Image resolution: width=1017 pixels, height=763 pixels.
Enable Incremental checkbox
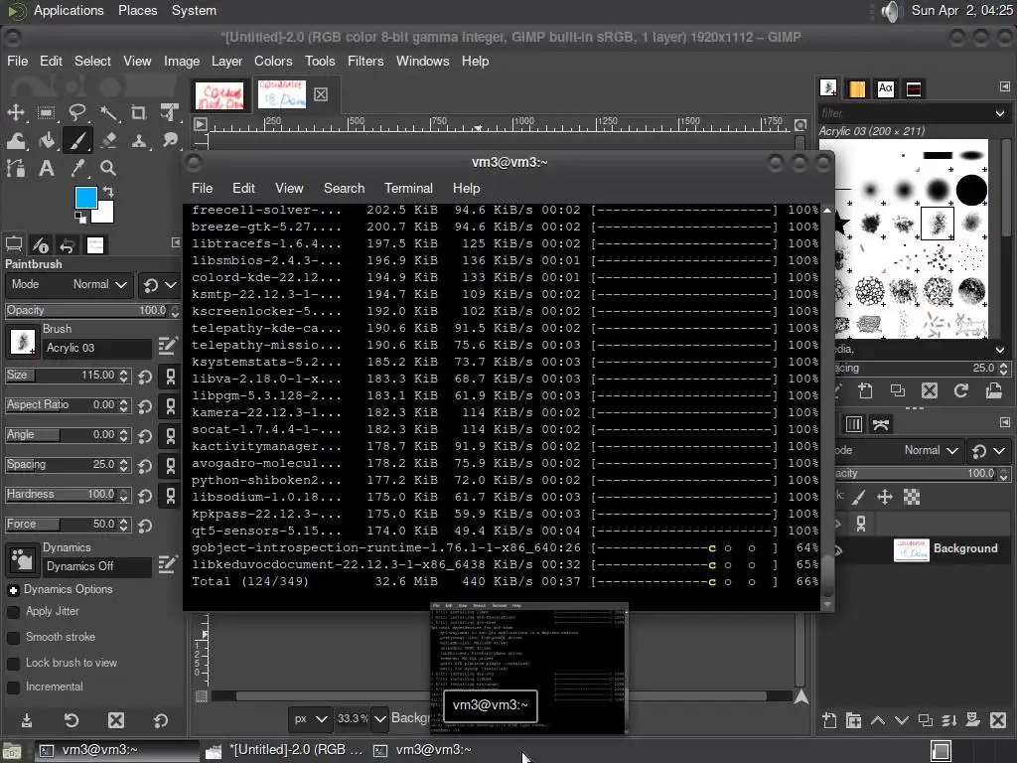click(x=13, y=687)
